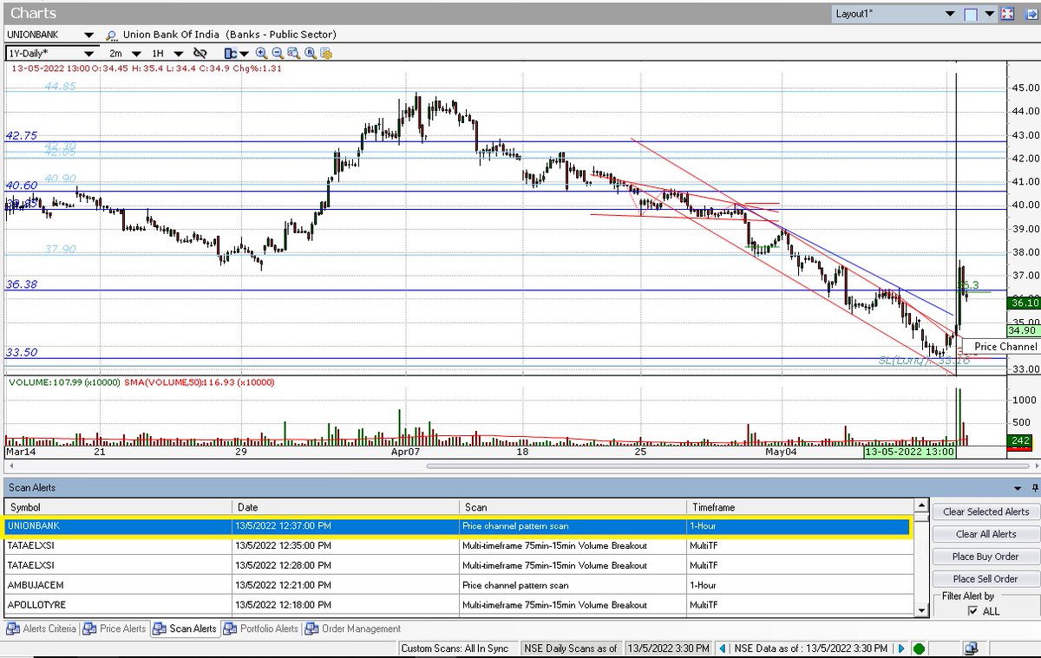Viewport: 1041px width, 658px height.
Task: Select the UNIONBANK alert row
Action: [458, 526]
